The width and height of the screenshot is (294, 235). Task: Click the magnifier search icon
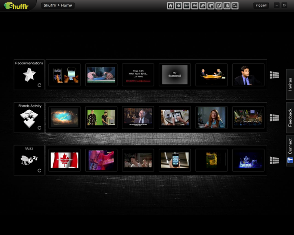[235, 6]
